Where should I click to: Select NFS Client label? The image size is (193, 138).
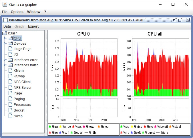tap(22, 82)
